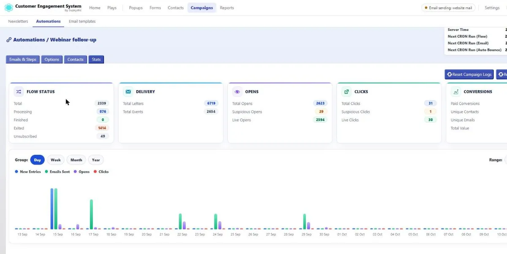Click the Paid Conversions label
This screenshot has width=507, height=254.
[x=465, y=103]
